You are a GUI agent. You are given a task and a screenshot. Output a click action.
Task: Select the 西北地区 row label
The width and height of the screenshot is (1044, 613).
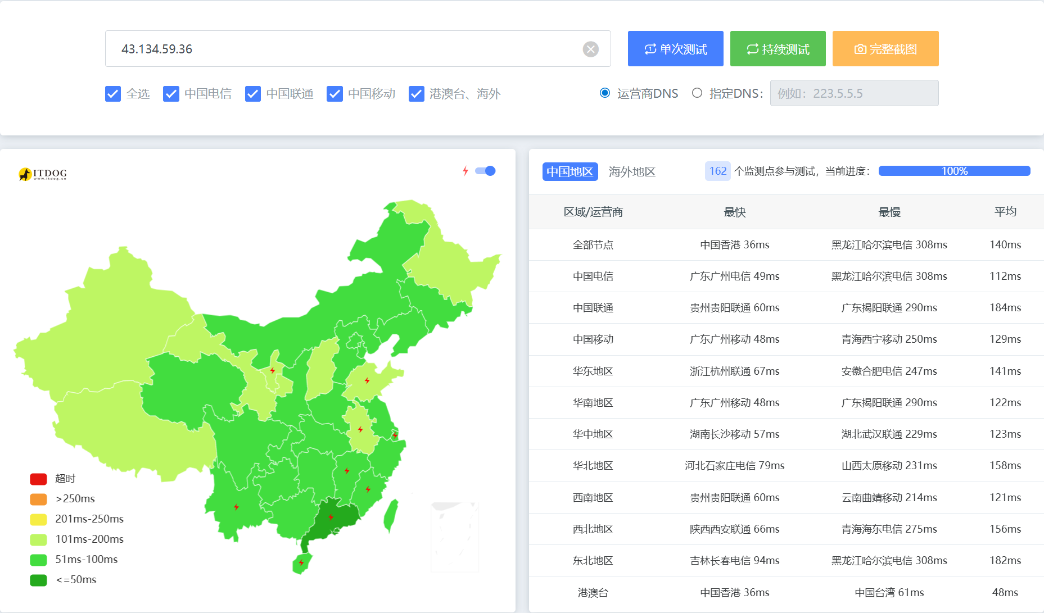point(593,529)
